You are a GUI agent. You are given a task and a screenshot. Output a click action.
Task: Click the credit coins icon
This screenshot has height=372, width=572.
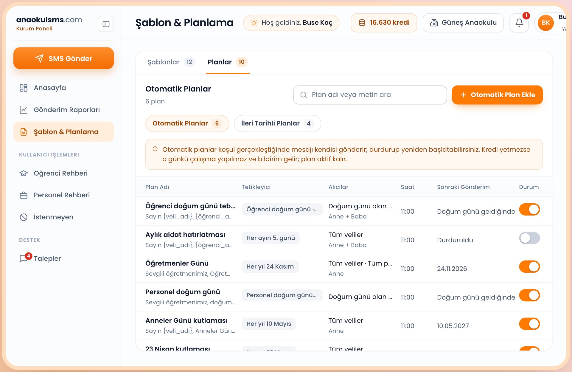click(x=362, y=23)
